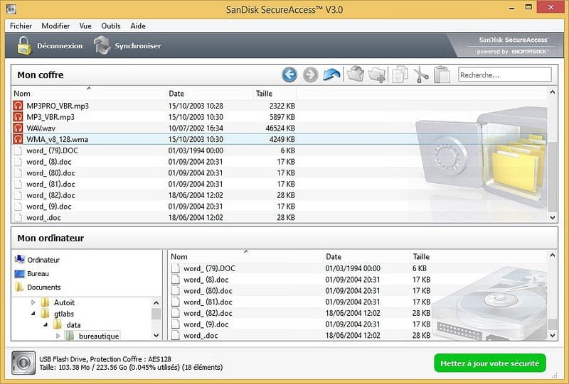Click file icon of word_ (8).doc in computer list
Viewport: 569px width, 384px height.
[x=175, y=280]
